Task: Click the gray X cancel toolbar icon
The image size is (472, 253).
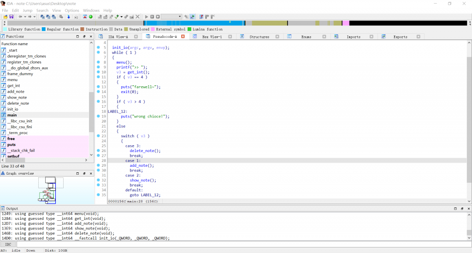Action: 137,17
